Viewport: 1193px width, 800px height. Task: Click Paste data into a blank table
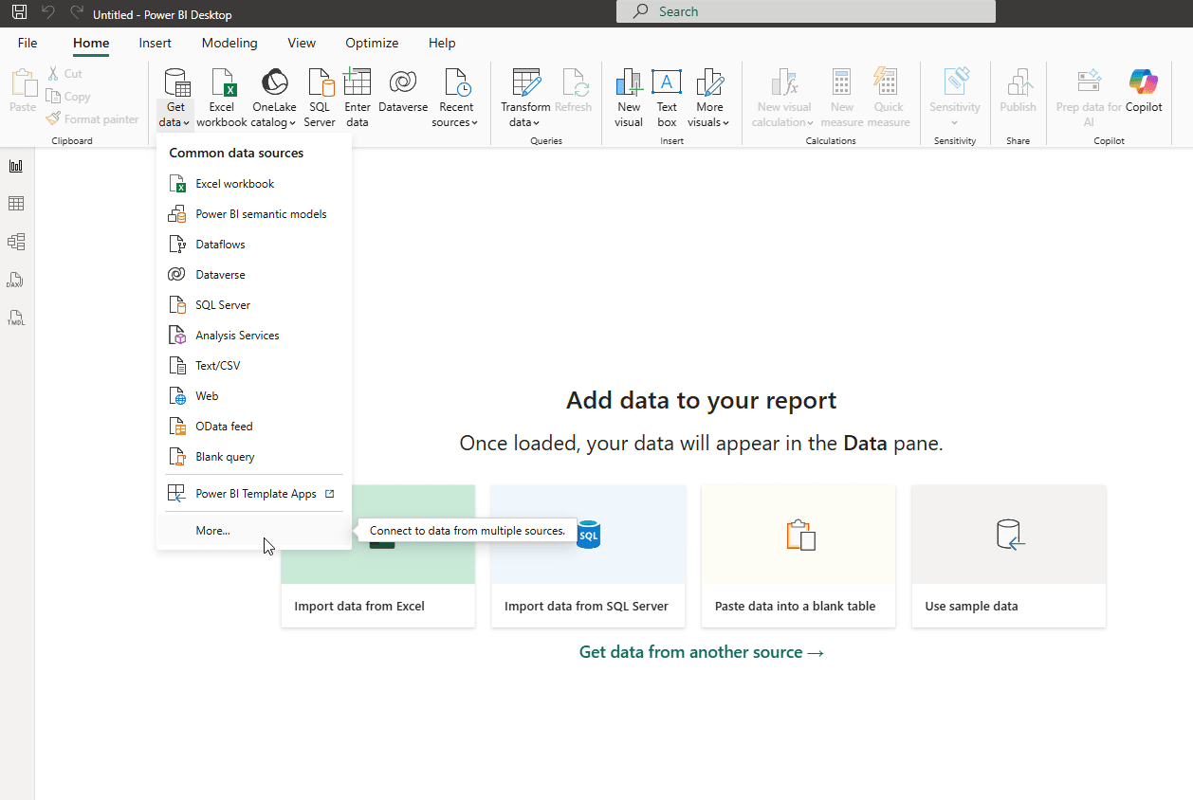pyautogui.click(x=798, y=556)
